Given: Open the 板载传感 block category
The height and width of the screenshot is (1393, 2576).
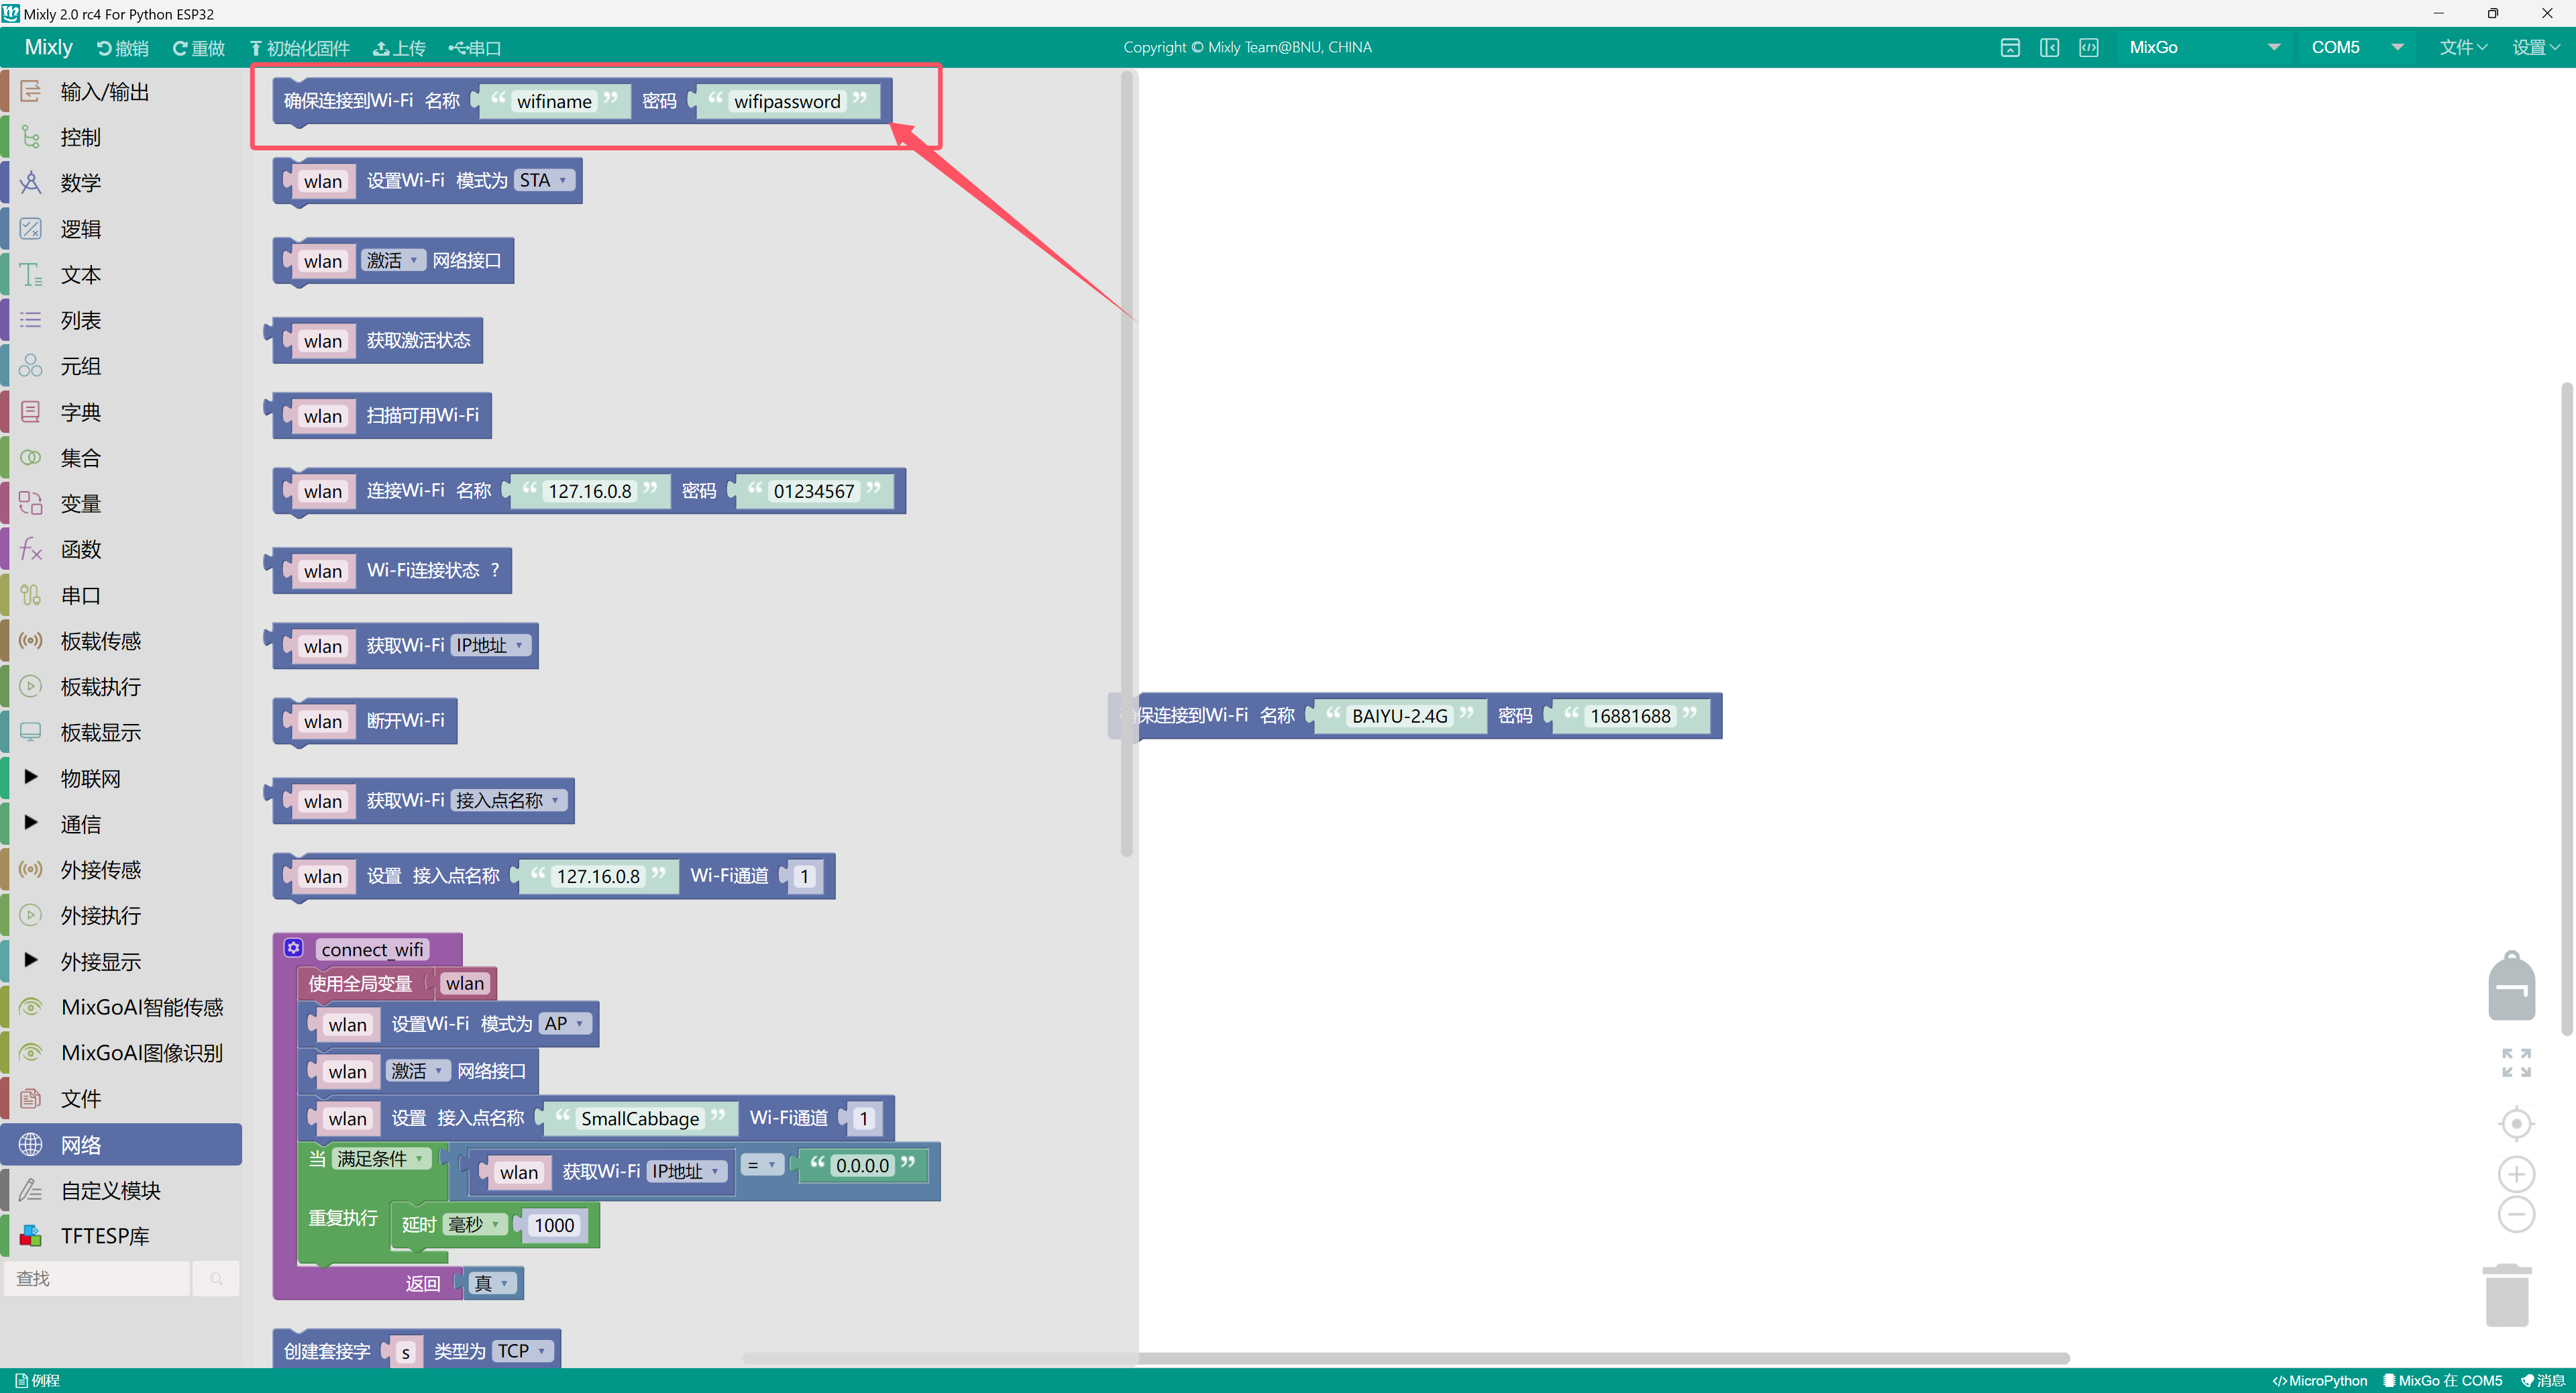Looking at the screenshot, I should (x=121, y=641).
